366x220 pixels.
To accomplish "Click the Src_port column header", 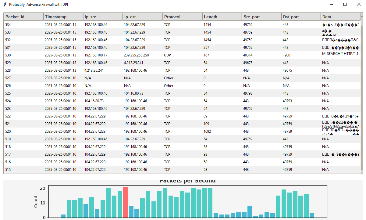I will 261,17.
